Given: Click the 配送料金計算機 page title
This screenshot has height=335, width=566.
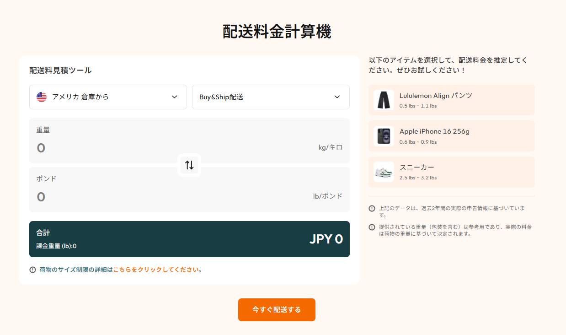Looking at the screenshot, I should pyautogui.click(x=277, y=32).
